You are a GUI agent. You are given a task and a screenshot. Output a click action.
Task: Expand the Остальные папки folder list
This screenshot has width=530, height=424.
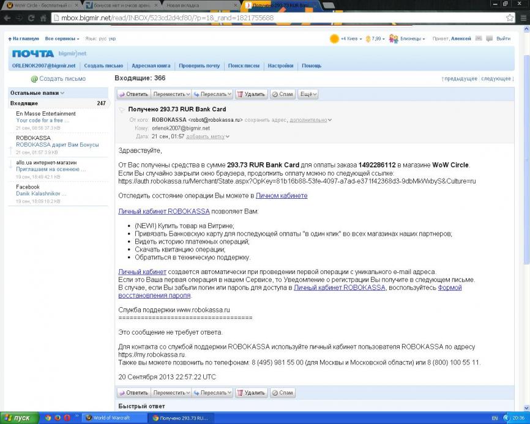pyautogui.click(x=37, y=93)
